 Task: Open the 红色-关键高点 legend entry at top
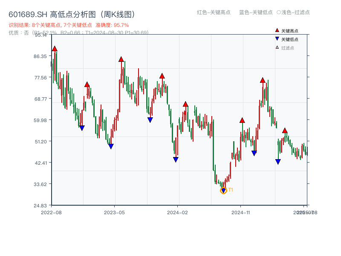(x=214, y=12)
